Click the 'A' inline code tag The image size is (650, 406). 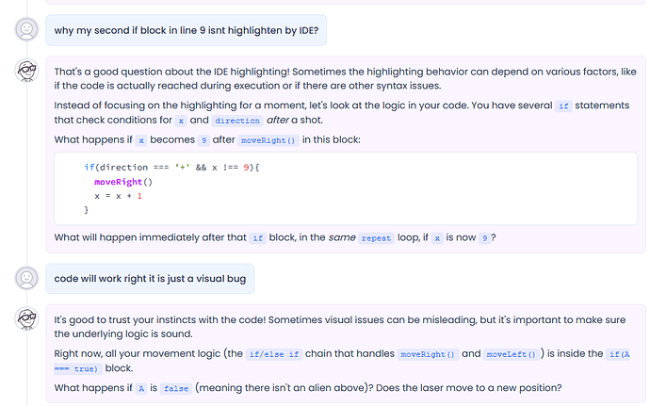141,389
